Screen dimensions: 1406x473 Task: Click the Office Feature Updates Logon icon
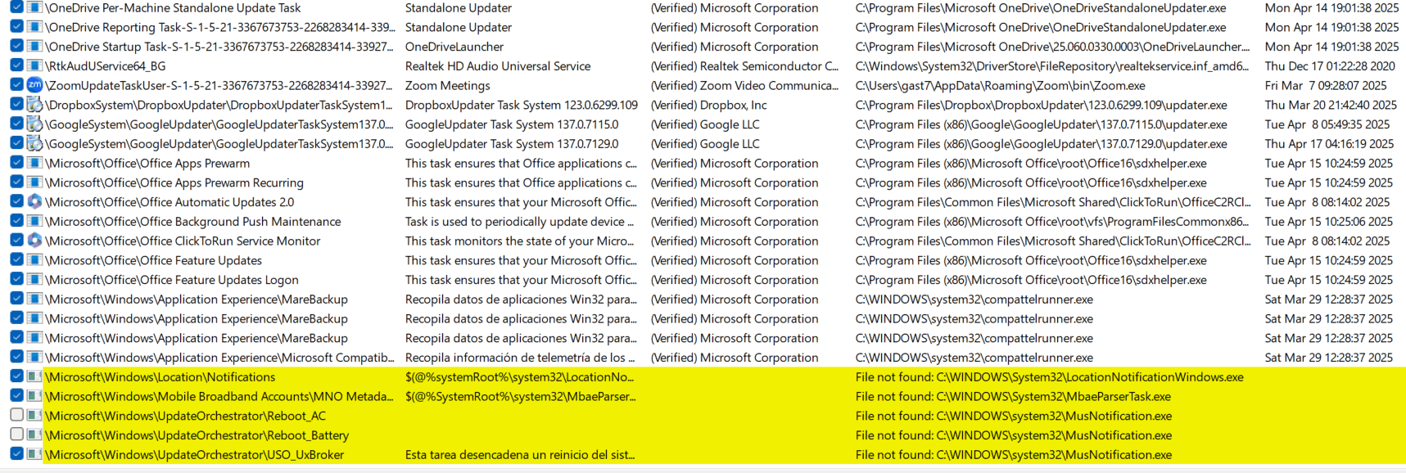(34, 280)
